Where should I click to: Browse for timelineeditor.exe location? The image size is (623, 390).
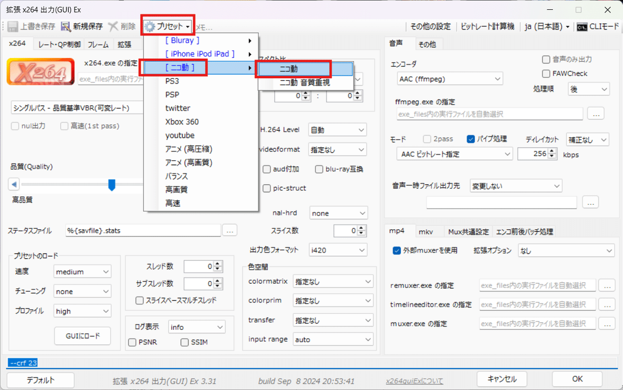tap(606, 304)
